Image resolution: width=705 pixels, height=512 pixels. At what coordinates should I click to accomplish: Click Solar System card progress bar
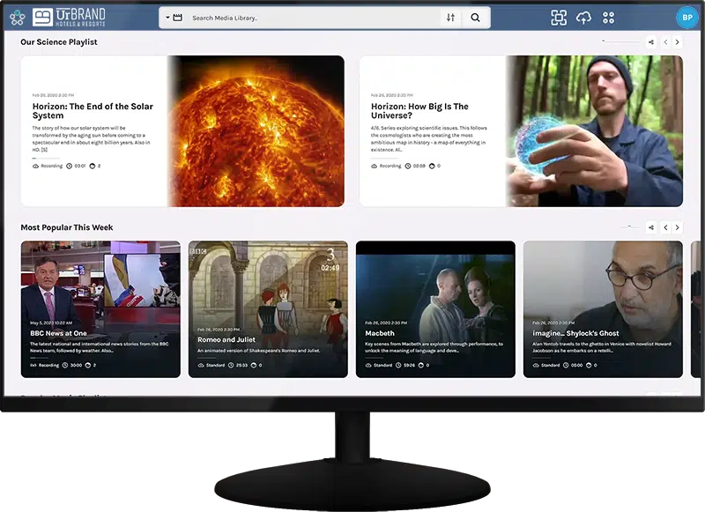(x=46, y=159)
